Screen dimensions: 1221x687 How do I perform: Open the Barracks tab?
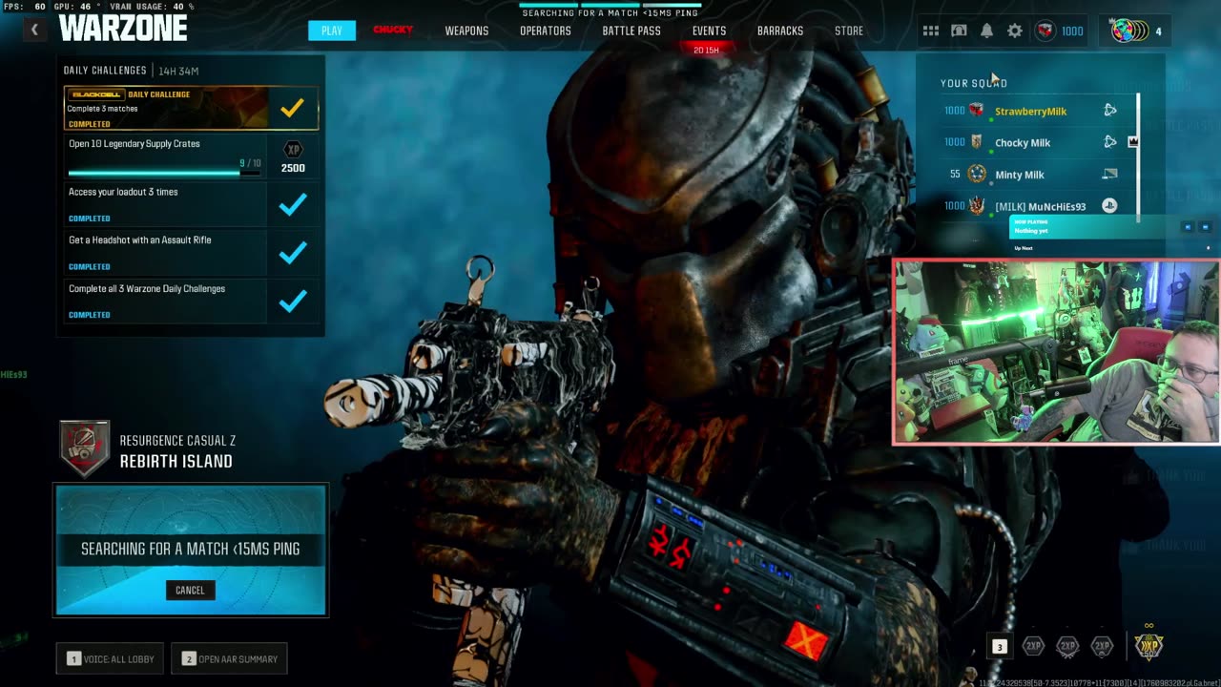click(780, 31)
